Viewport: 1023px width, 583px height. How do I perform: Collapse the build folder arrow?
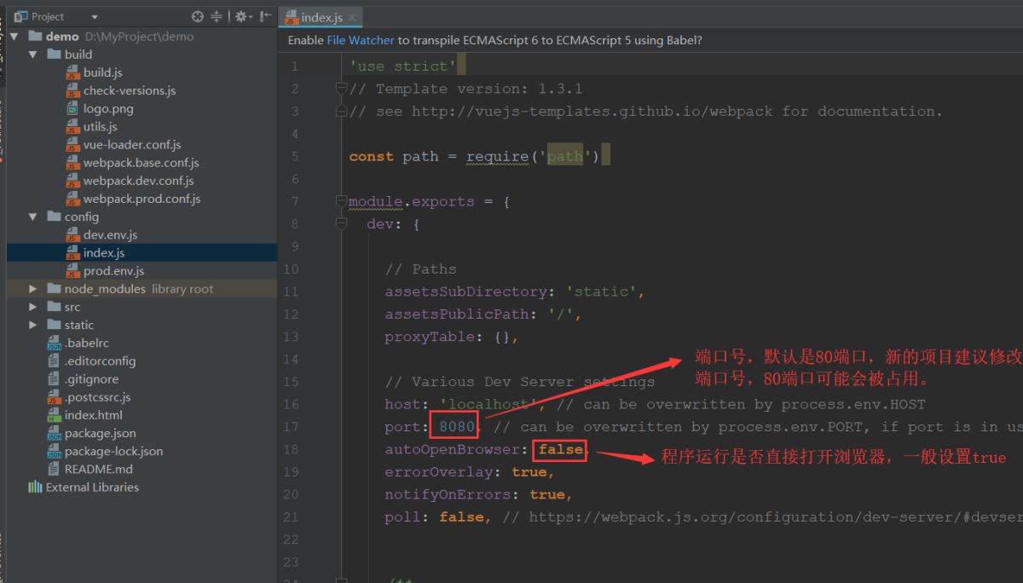[33, 55]
